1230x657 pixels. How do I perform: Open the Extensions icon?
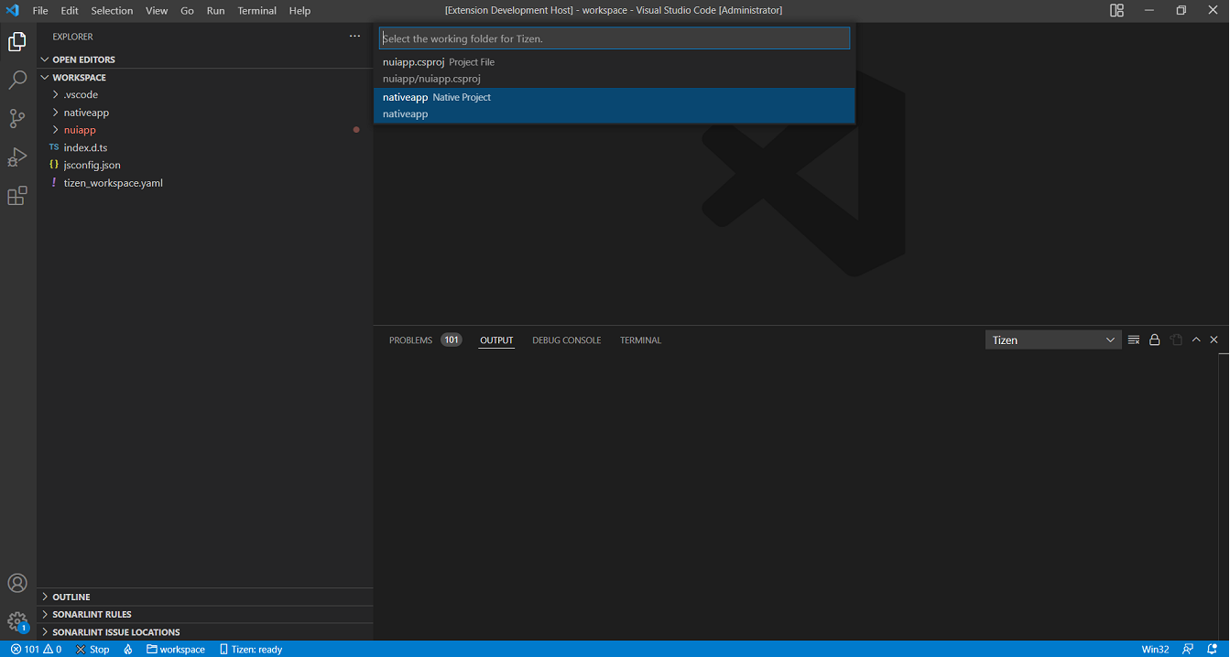coord(17,195)
